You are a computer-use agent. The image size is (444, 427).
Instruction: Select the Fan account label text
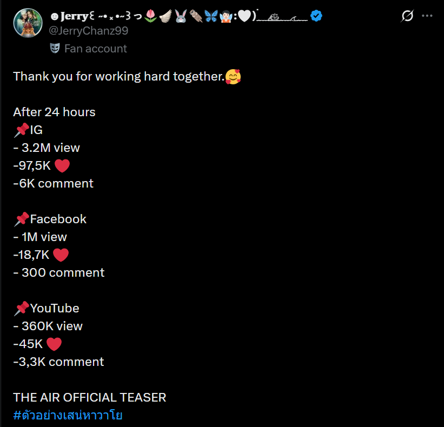coord(96,49)
